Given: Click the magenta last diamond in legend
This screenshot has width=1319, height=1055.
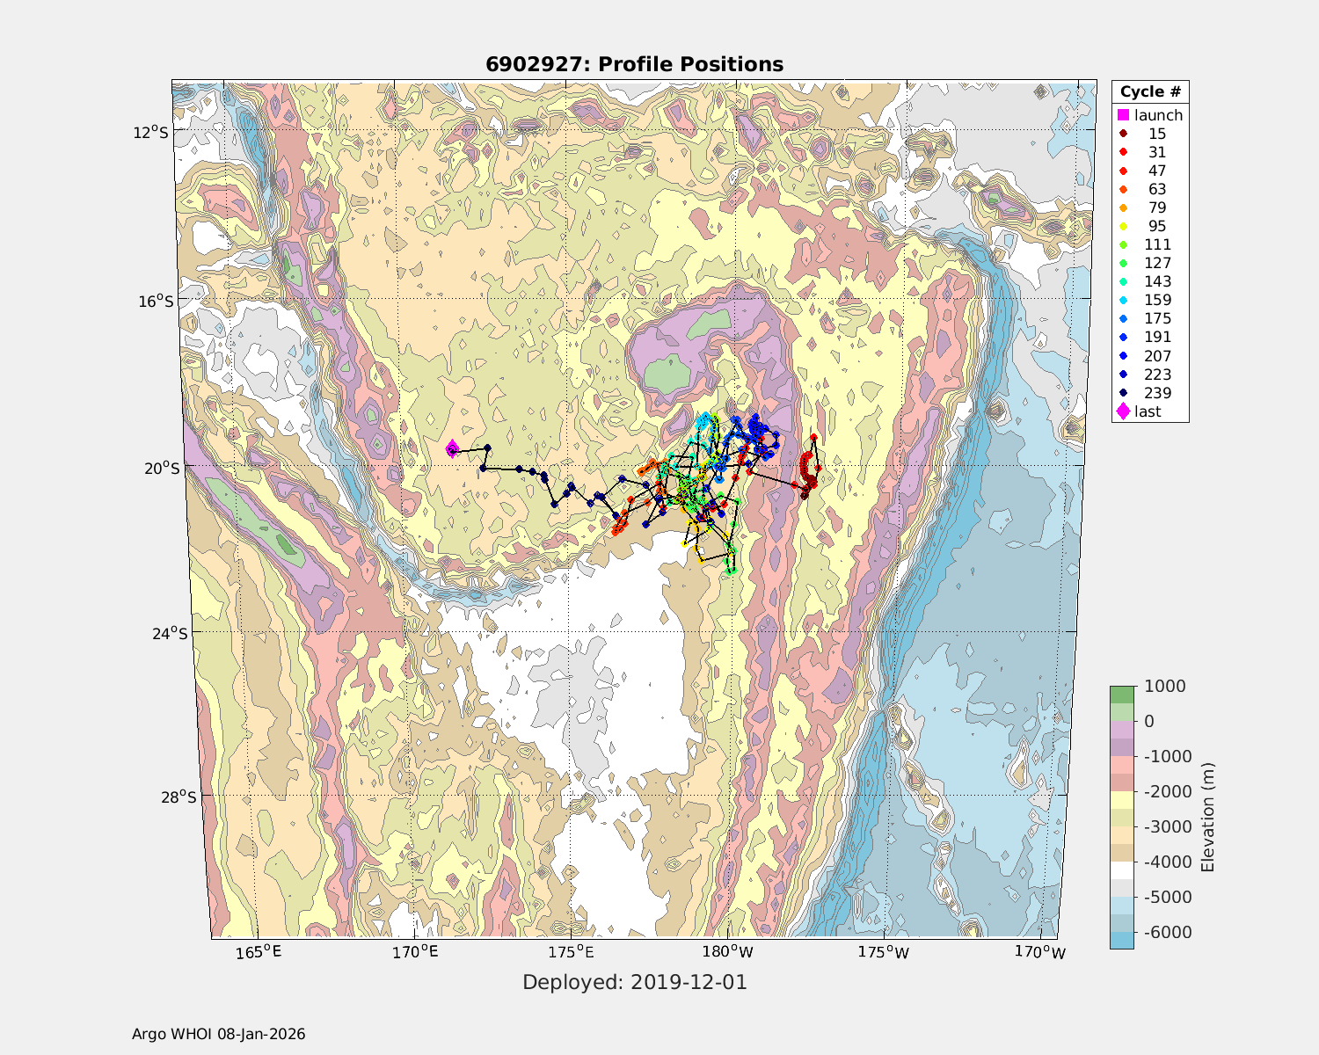Looking at the screenshot, I should (1123, 411).
